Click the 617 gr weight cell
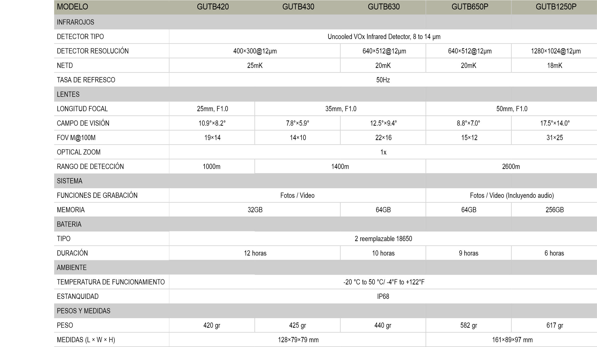This screenshot has height=347, width=597. (555, 325)
